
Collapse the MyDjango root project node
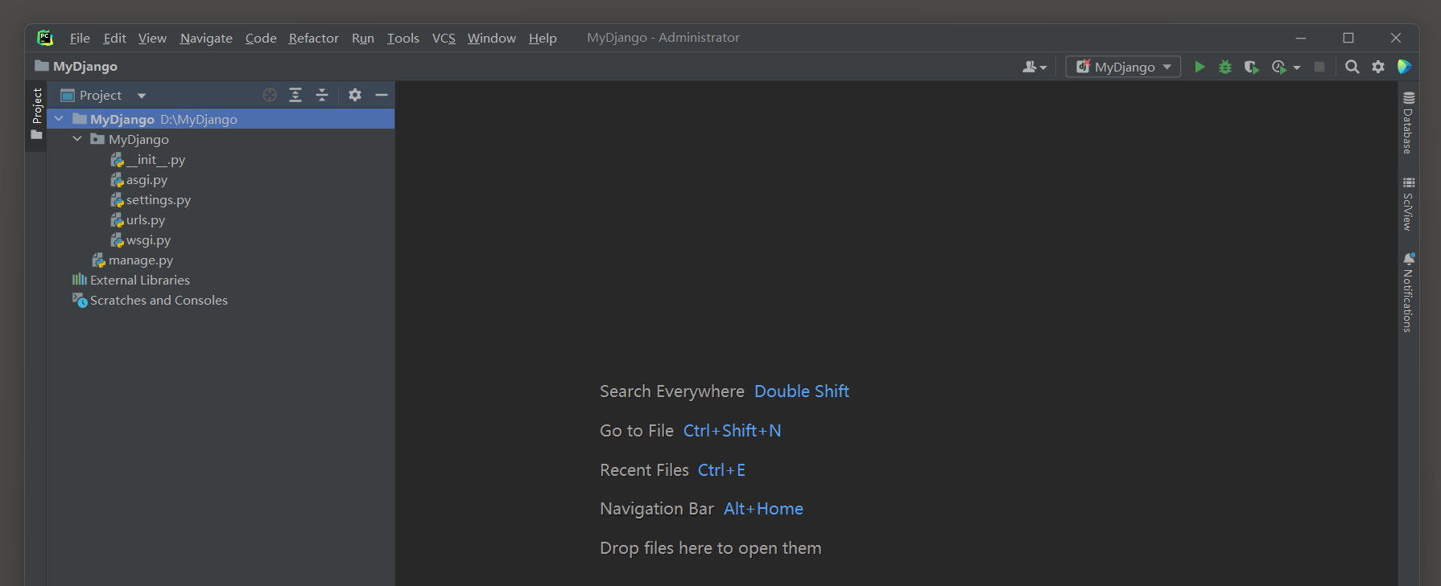(x=59, y=119)
